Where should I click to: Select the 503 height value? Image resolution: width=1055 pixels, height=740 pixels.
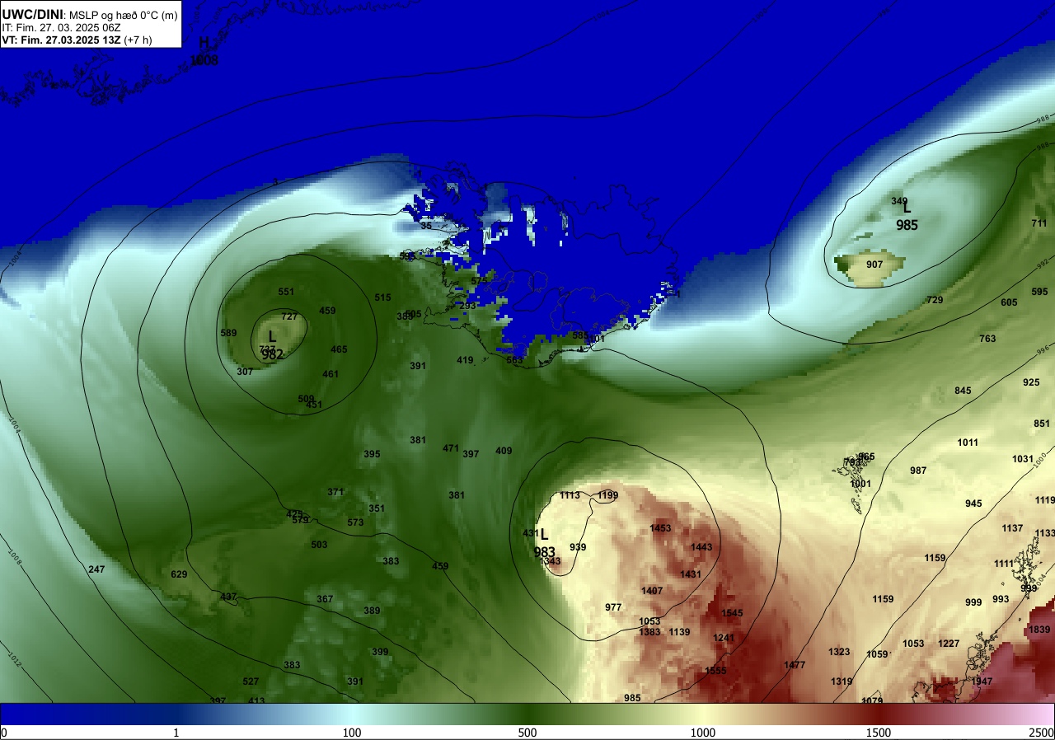(319, 545)
